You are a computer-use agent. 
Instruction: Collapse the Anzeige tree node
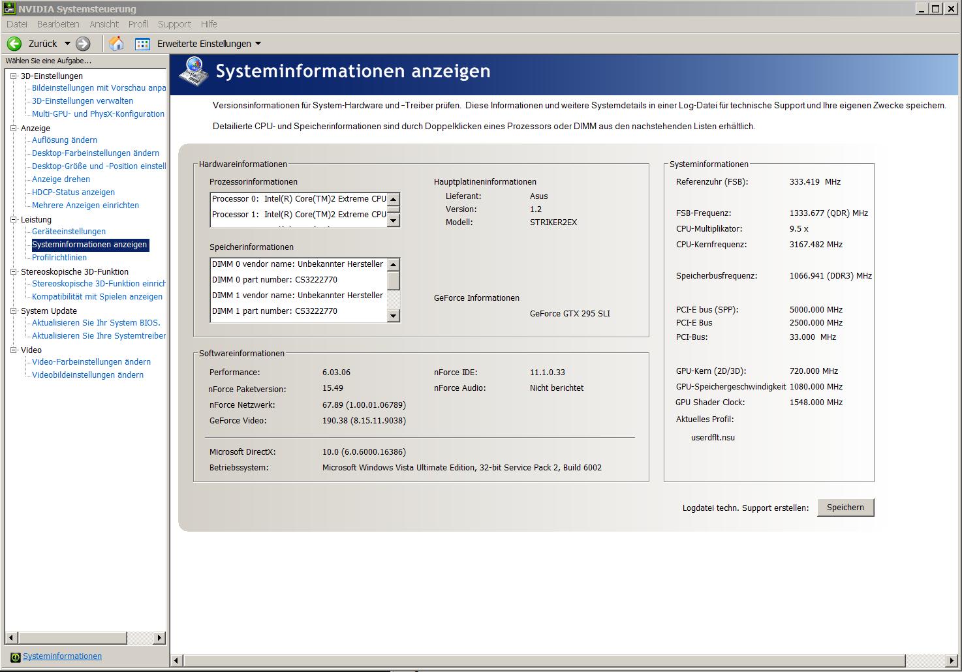tap(13, 129)
